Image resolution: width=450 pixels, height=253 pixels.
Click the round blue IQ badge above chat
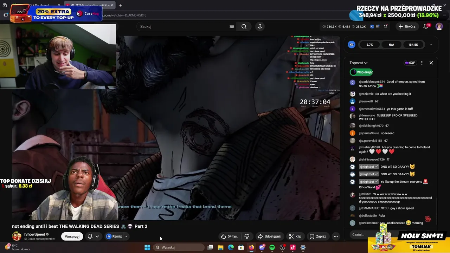351,45
